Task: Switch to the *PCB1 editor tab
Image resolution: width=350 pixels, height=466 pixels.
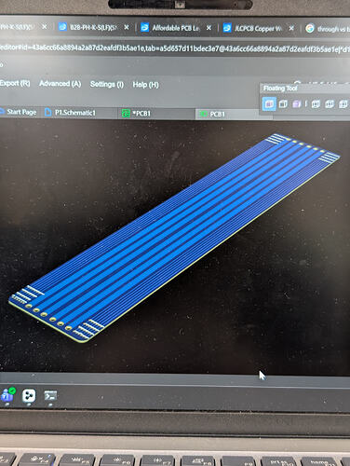Action: click(137, 114)
